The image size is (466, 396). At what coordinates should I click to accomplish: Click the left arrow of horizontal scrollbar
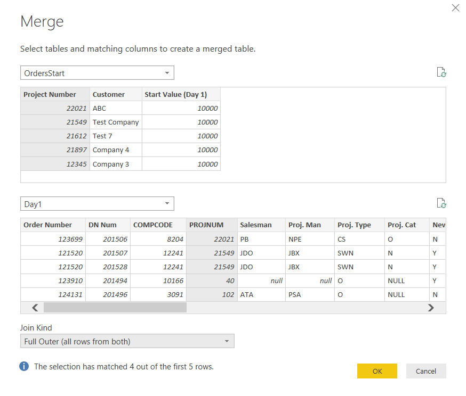35,308
